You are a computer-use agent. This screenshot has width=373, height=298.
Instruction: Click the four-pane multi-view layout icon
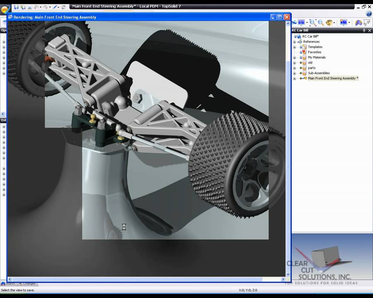[301, 22]
